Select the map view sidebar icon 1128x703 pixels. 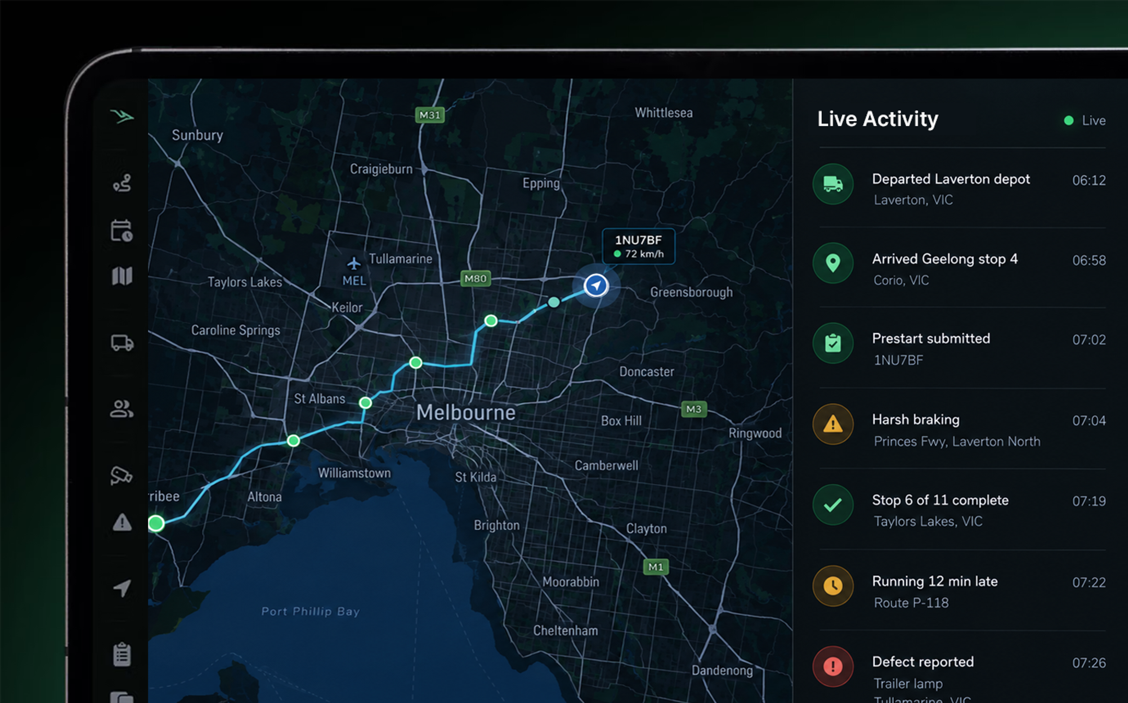(x=122, y=276)
